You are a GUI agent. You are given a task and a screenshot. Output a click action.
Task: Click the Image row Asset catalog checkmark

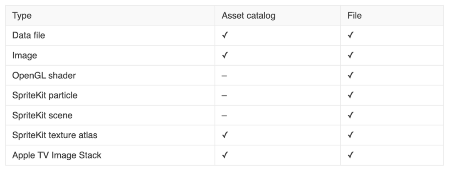(224, 55)
